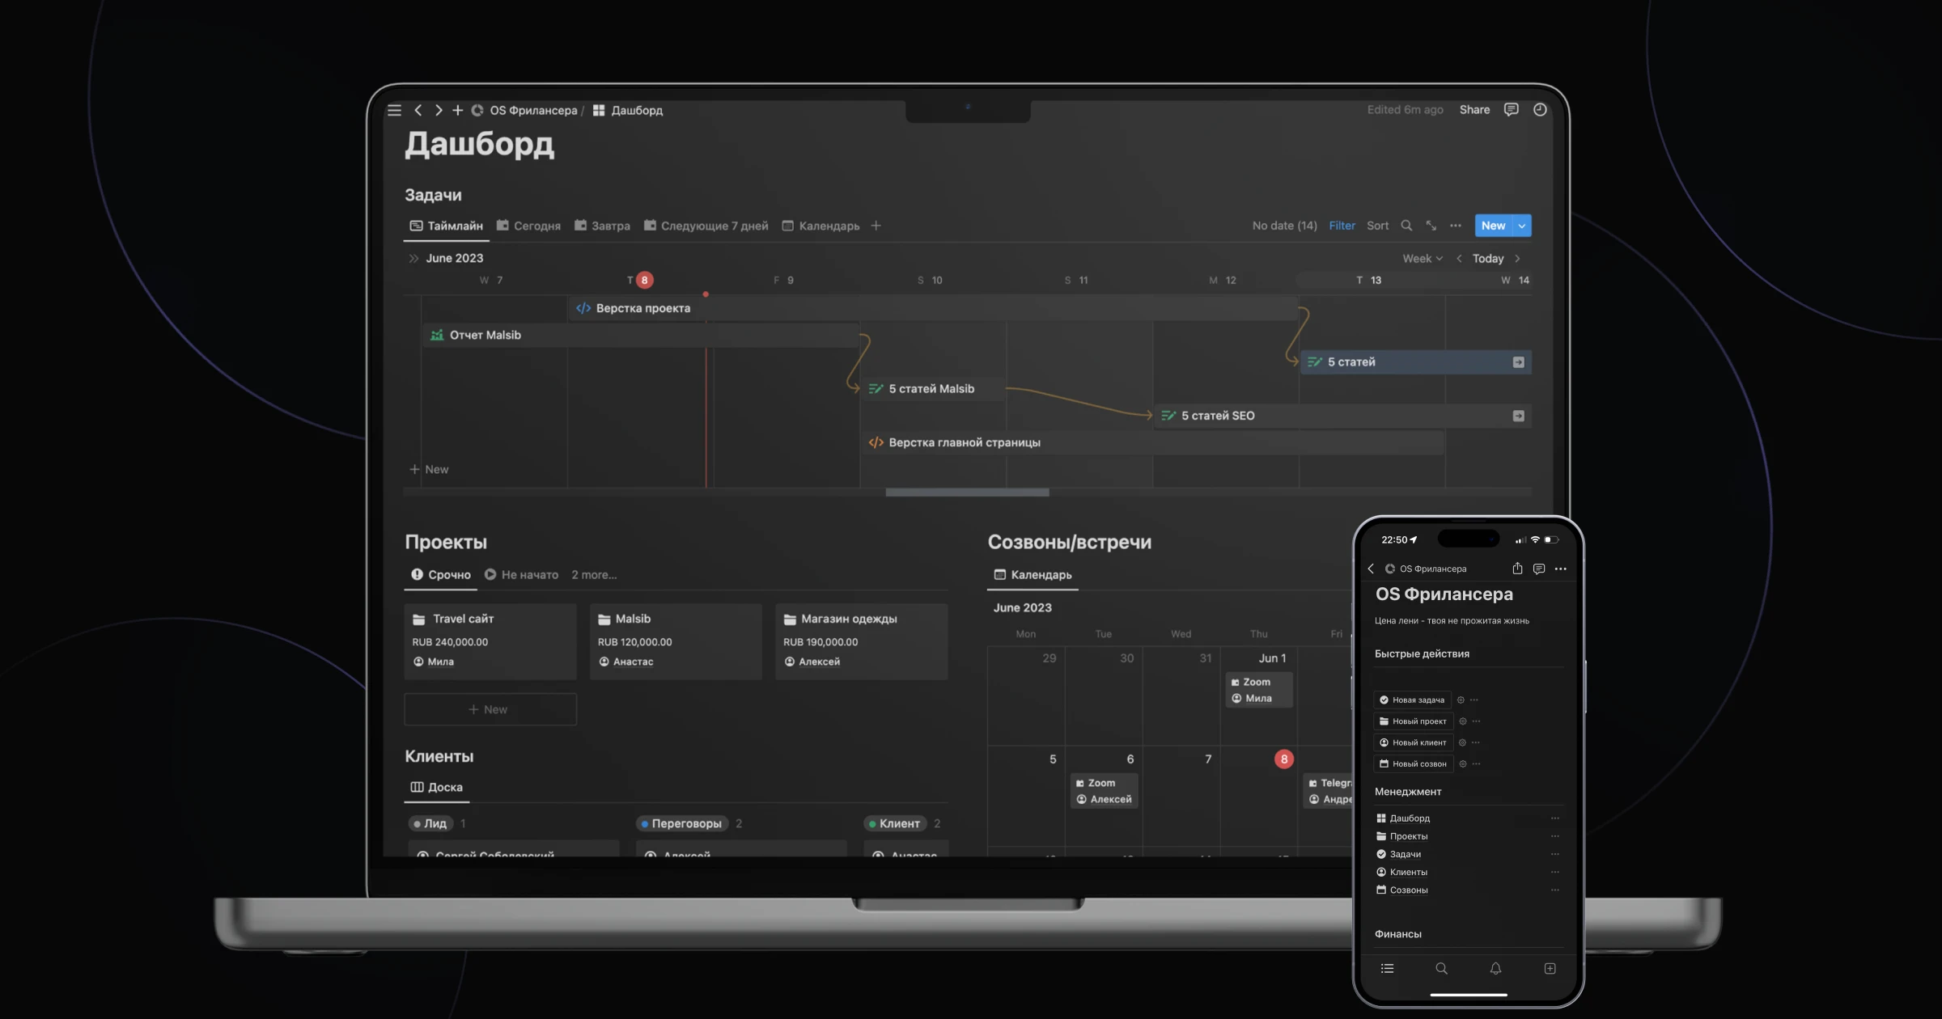Expand the Клиенты Доска view selector
The width and height of the screenshot is (1942, 1019).
tap(435, 787)
